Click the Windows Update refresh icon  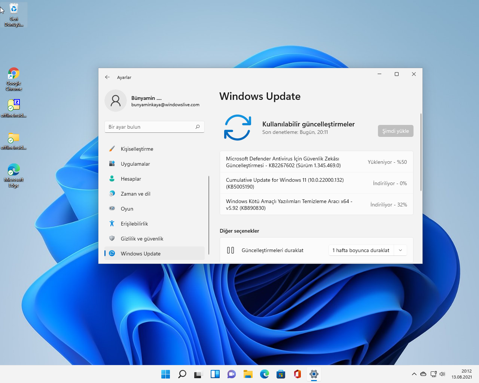click(237, 128)
